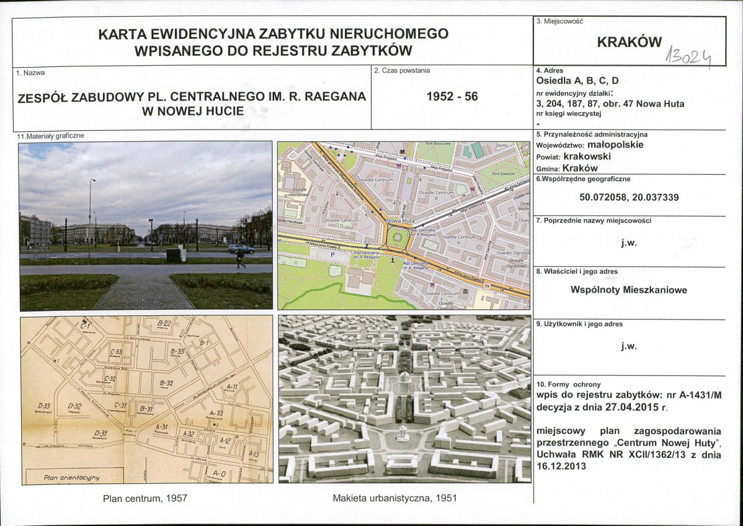Click 'Osiedle Centrum B' on the map
This screenshot has height=526, width=743.
coord(437,195)
